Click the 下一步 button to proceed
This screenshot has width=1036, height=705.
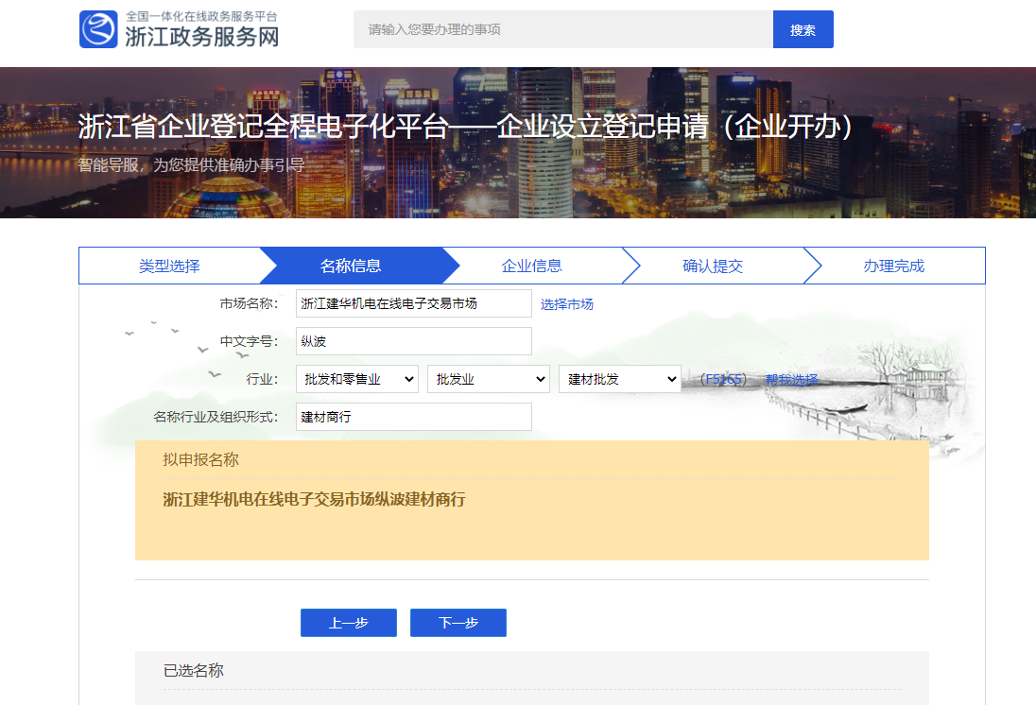tap(458, 622)
